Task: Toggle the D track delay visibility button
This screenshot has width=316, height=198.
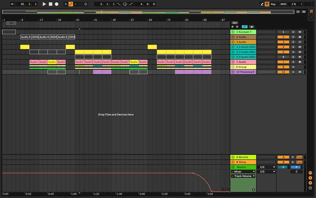Action: pyautogui.click(x=310, y=188)
